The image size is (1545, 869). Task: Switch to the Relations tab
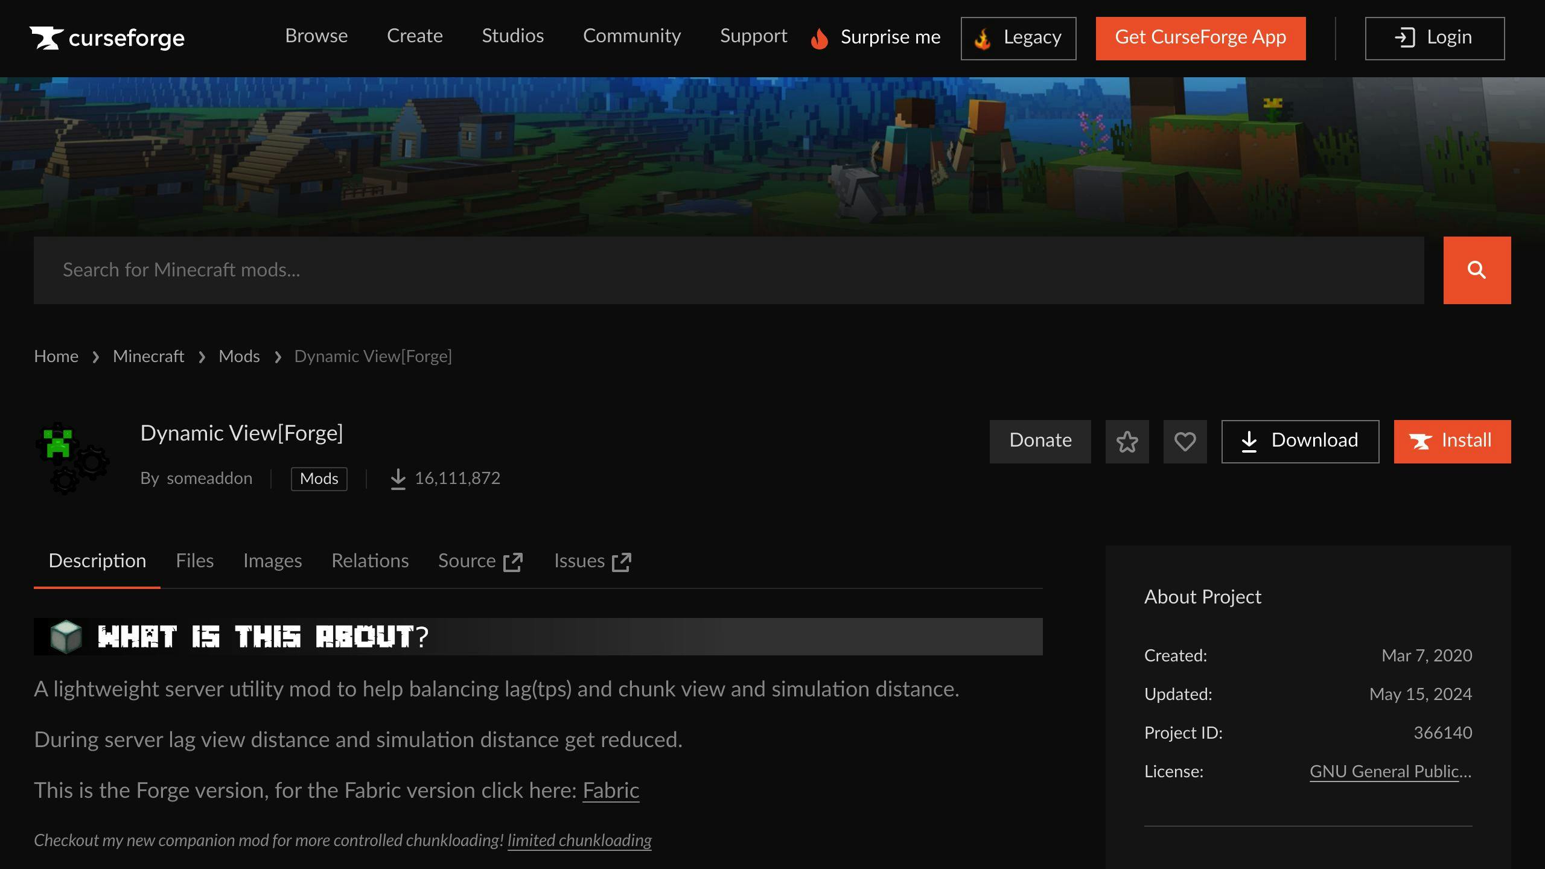point(370,561)
